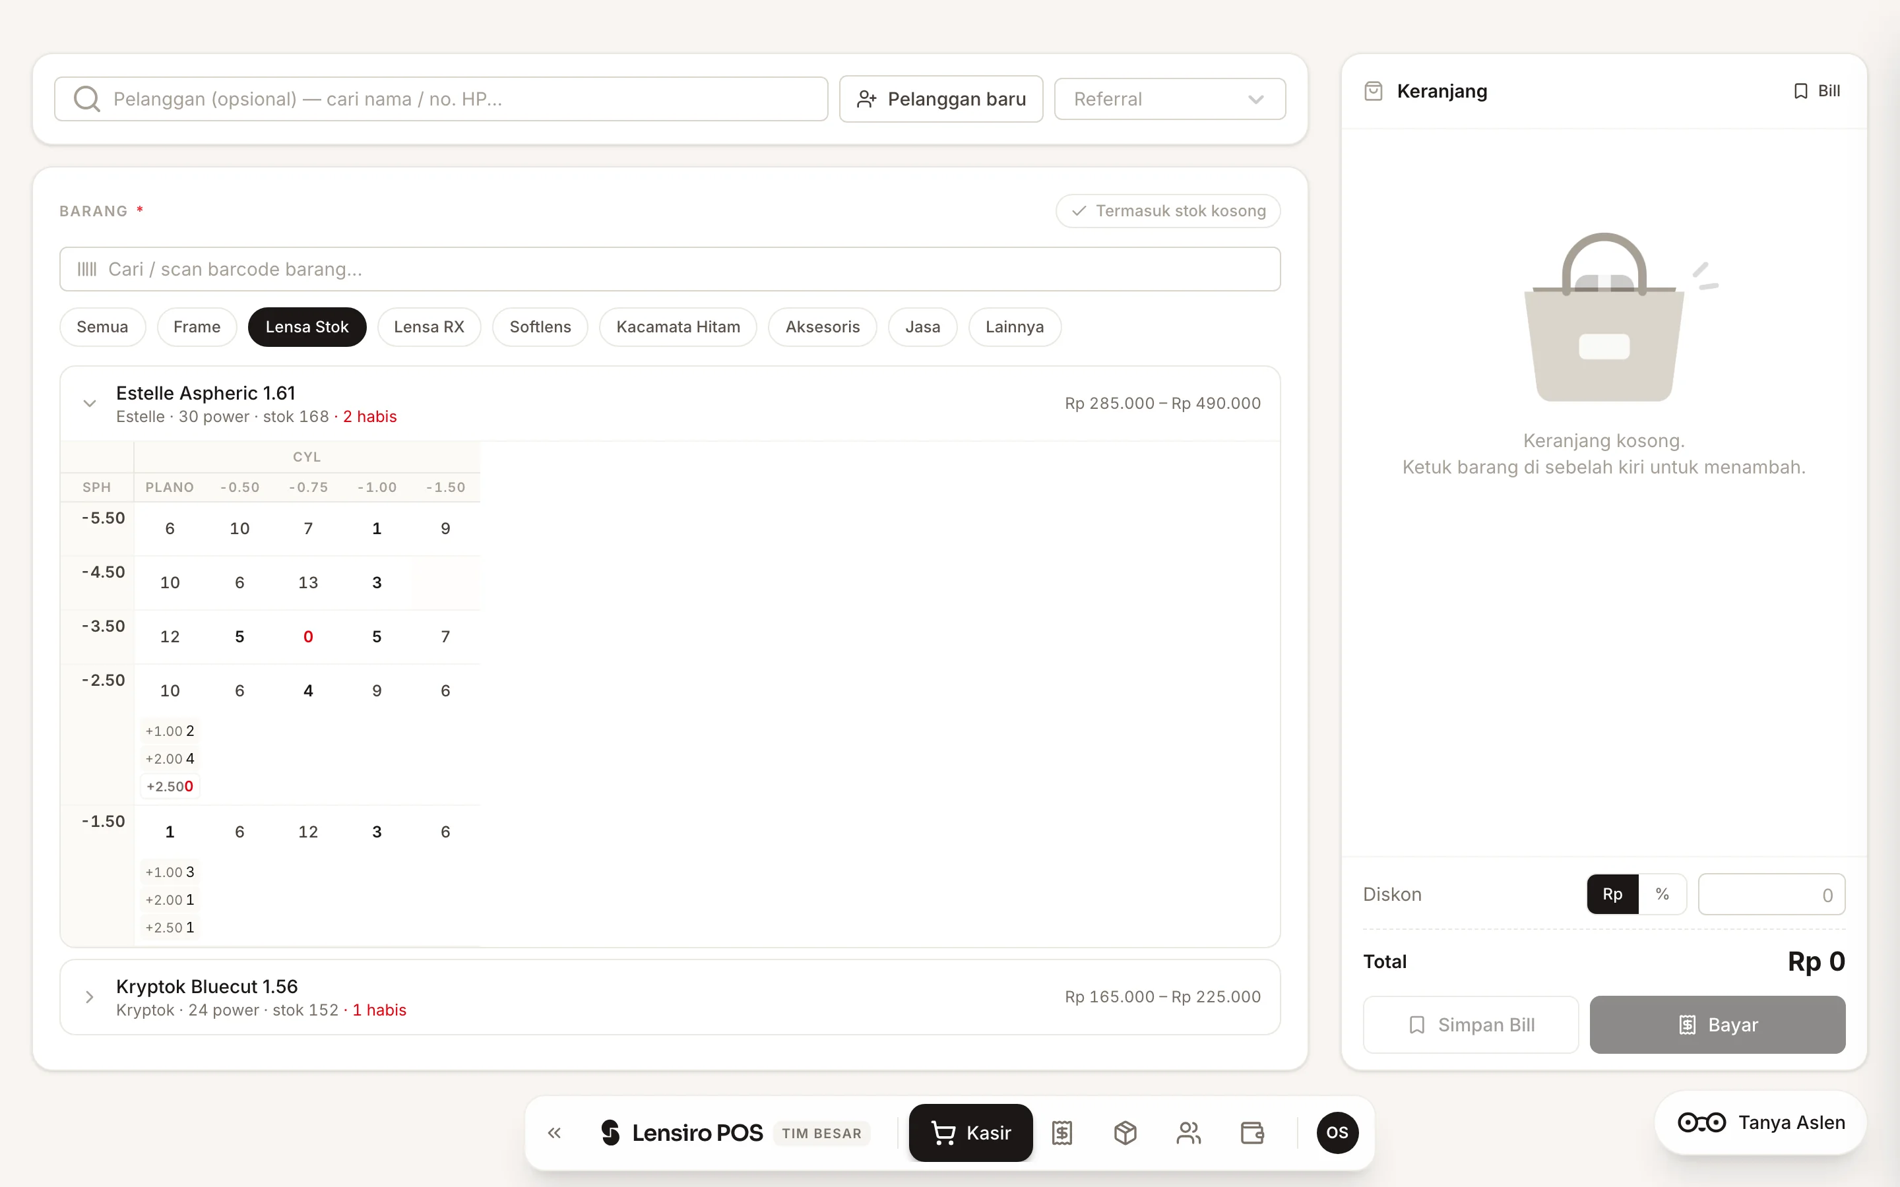The height and width of the screenshot is (1187, 1900).
Task: Focus the Cari / scan barcode field
Action: click(x=670, y=269)
